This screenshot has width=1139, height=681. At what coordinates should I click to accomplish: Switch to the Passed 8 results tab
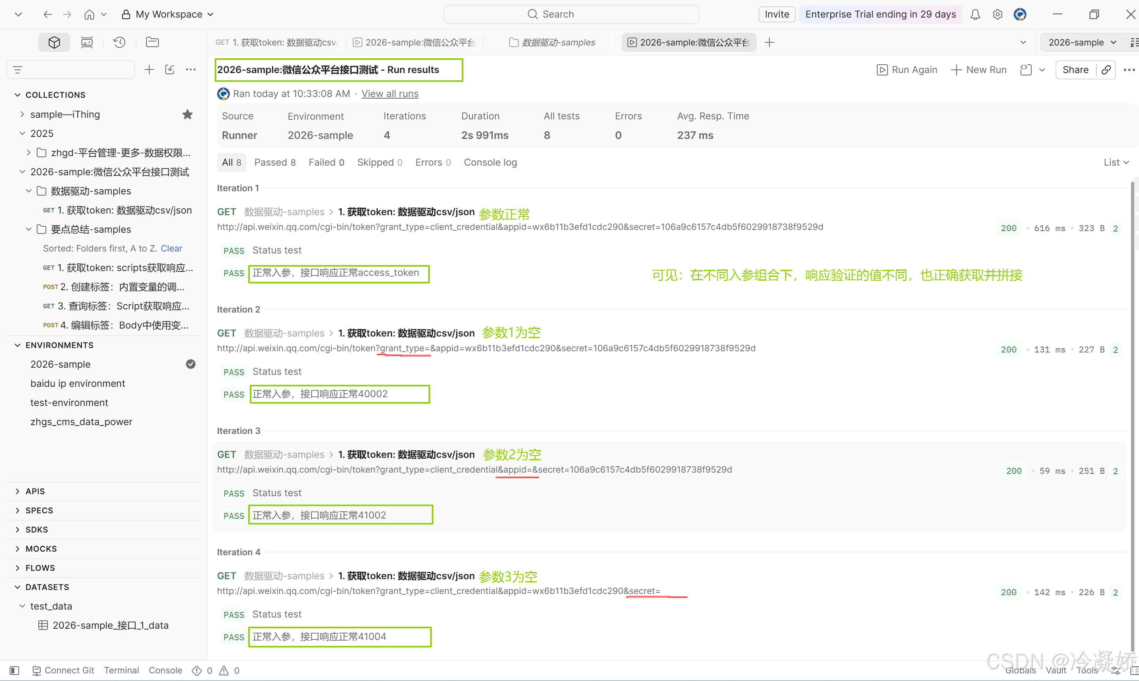coord(275,162)
